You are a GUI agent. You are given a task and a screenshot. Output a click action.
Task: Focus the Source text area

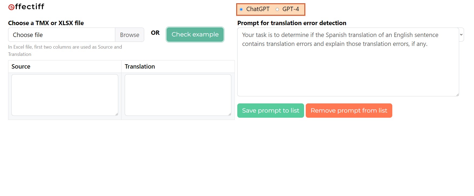(x=65, y=95)
